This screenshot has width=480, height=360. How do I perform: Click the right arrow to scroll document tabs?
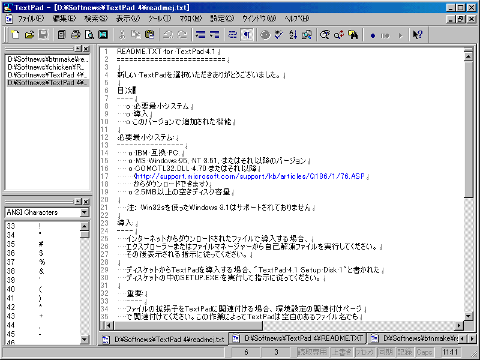click(x=472, y=338)
